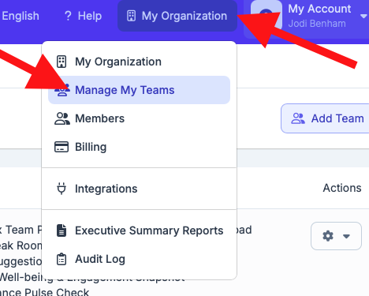Click the Executive Summary Reports document icon
The image size is (369, 296).
click(61, 230)
